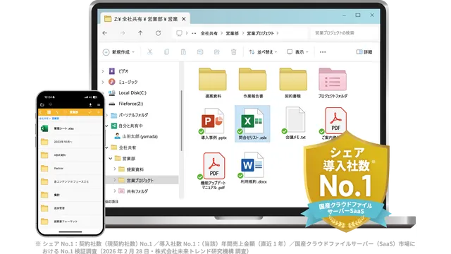The height and width of the screenshot is (254, 451).
Task: Tap the checkmark icon on phone header
Action: pos(90,112)
